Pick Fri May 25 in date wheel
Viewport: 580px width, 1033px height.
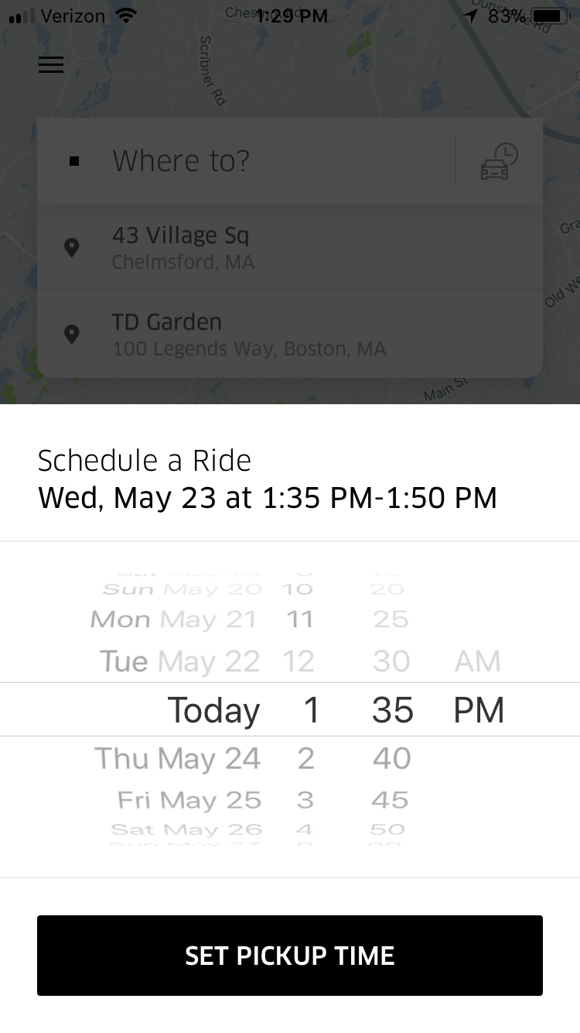[189, 800]
